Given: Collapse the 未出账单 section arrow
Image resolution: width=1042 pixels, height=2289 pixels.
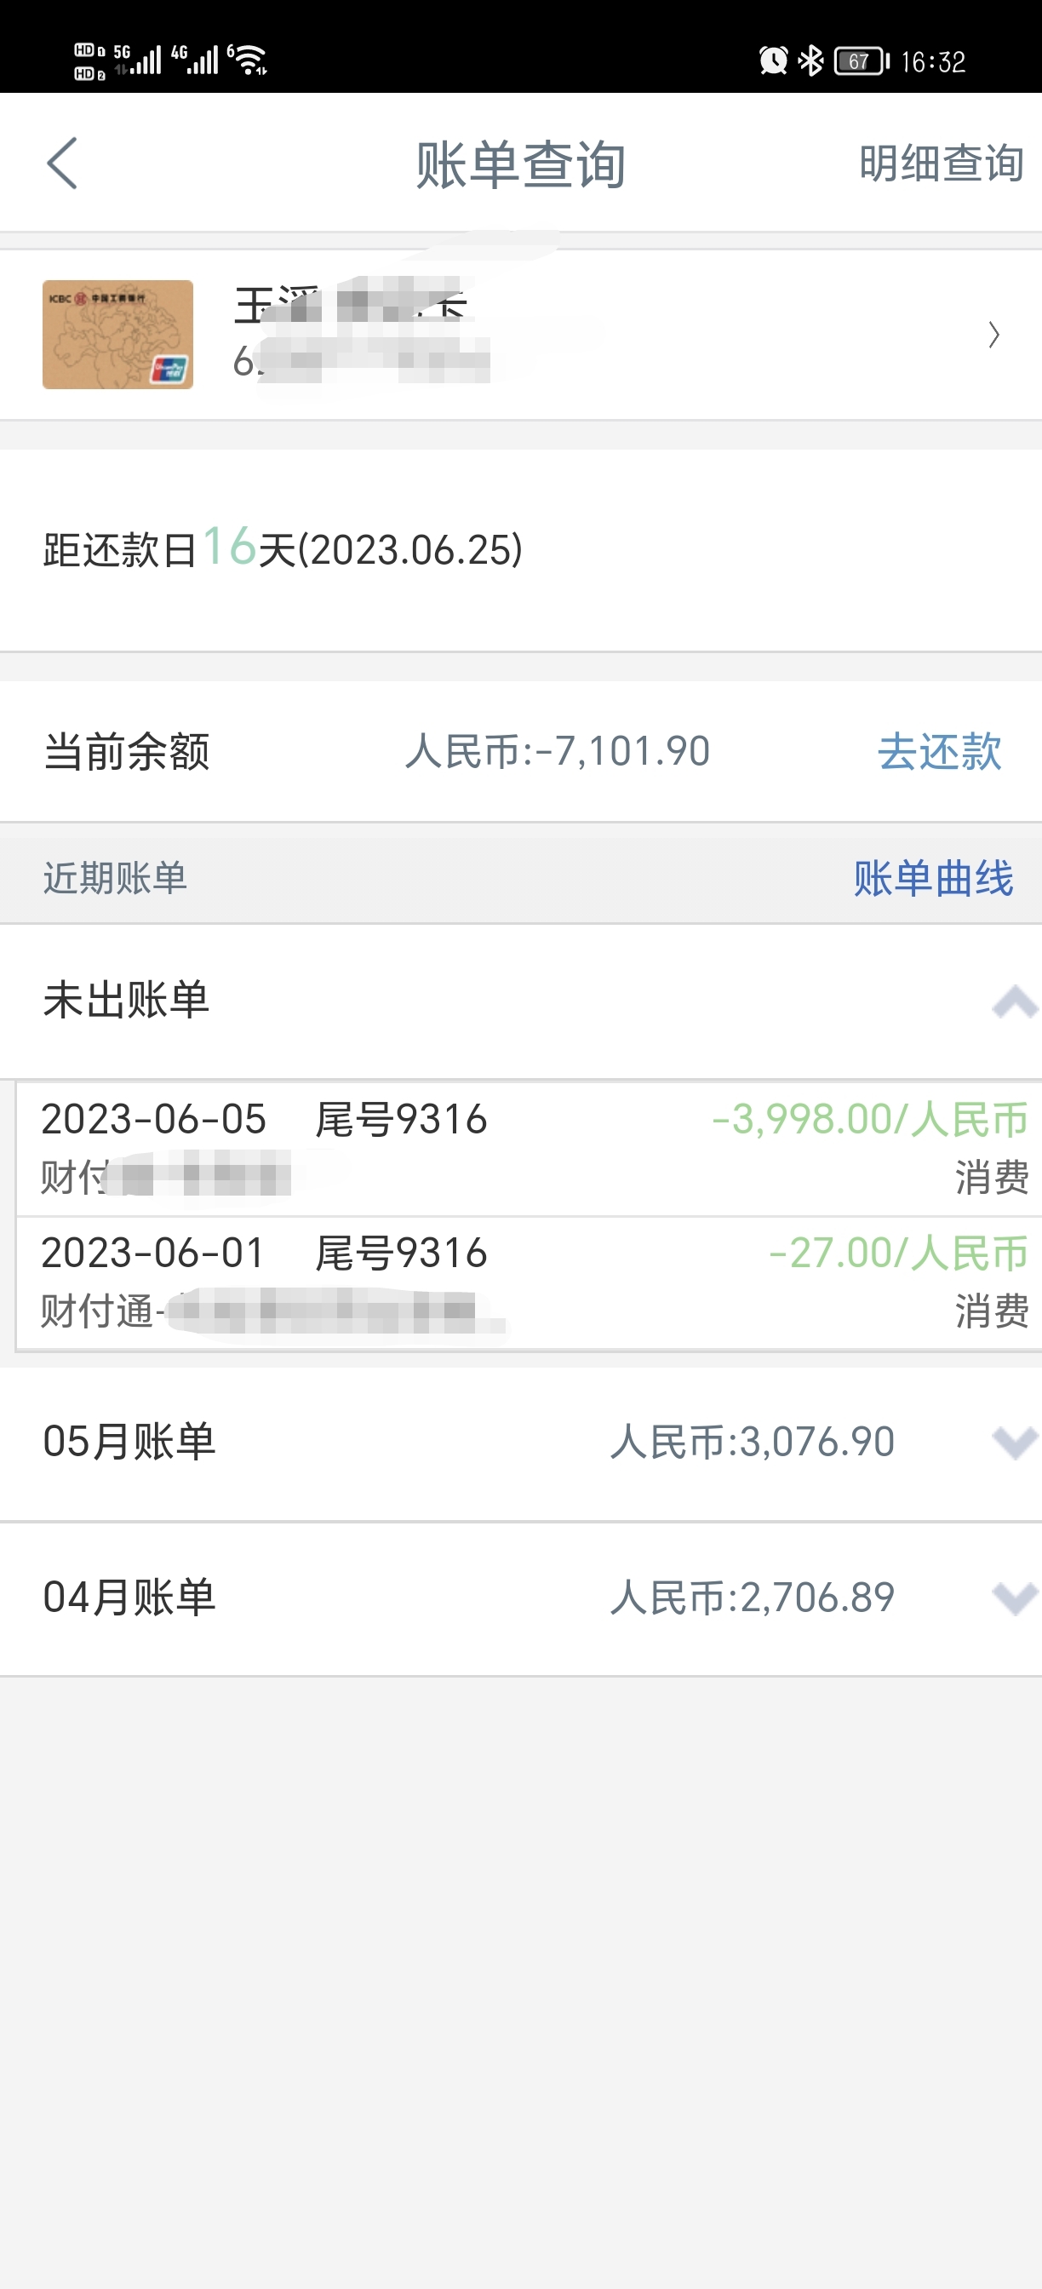Looking at the screenshot, I should tap(1015, 1001).
